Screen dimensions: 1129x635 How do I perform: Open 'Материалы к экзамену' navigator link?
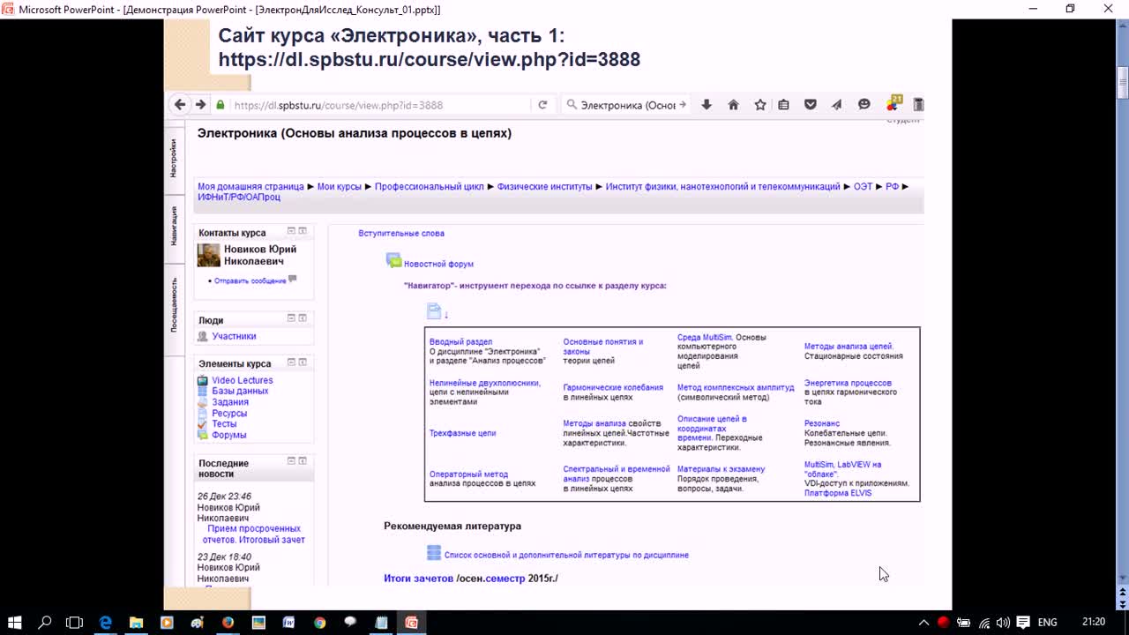coord(721,469)
